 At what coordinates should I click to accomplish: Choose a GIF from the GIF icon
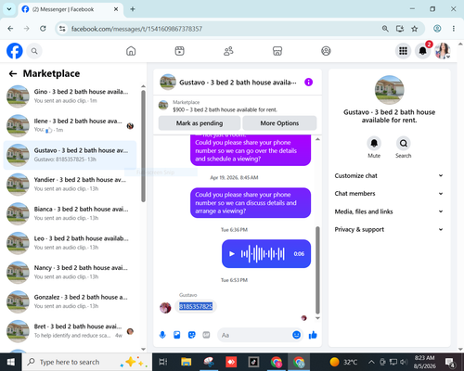[206, 335]
